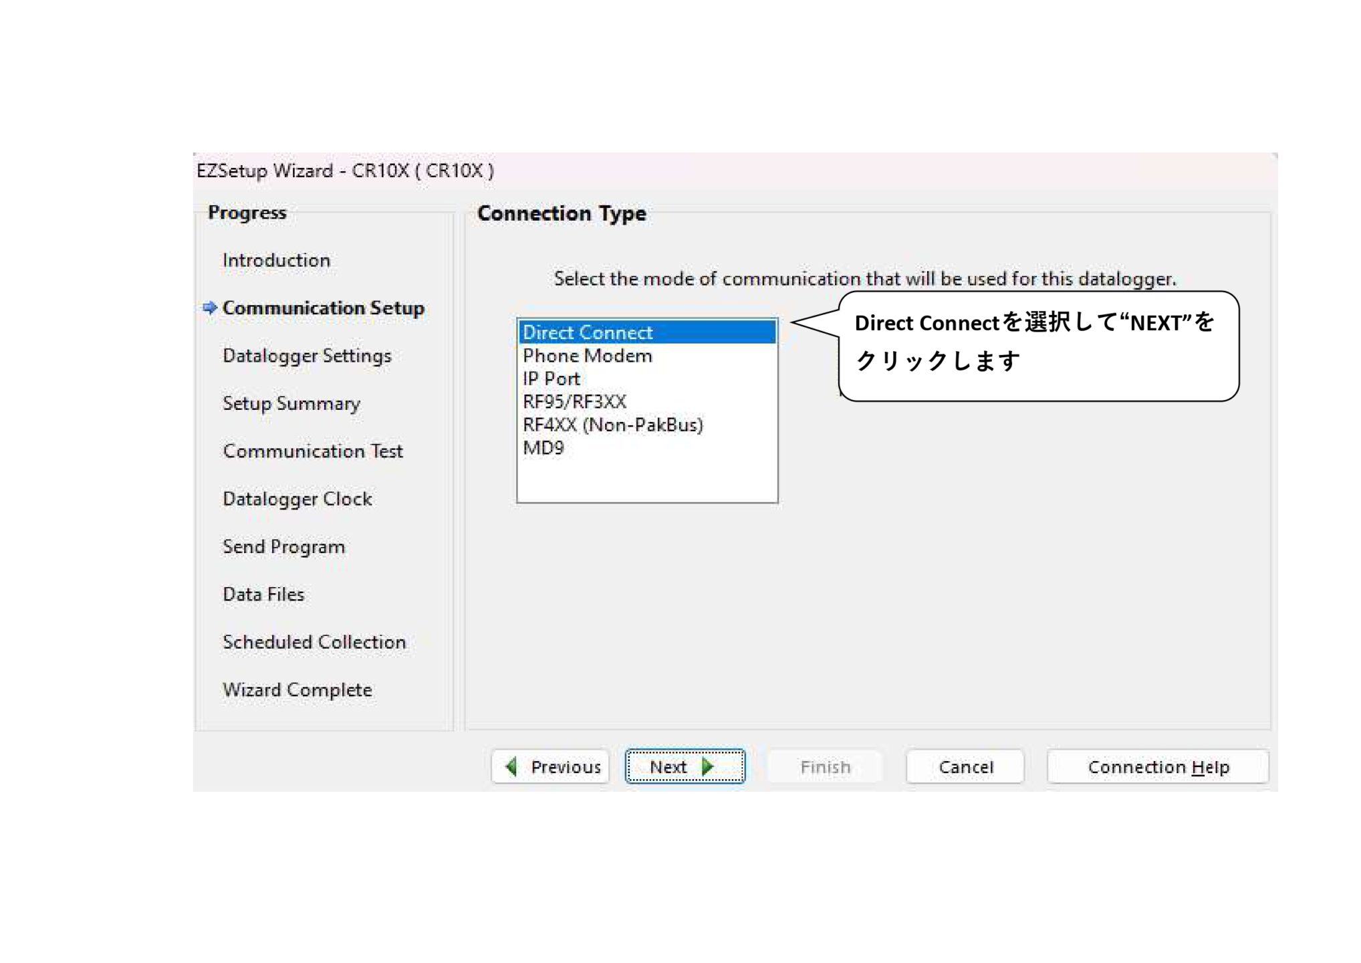Click the Communication Test progress step
The image size is (1361, 963).
313,451
